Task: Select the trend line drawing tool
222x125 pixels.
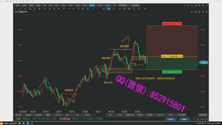Action: click(x=20, y=9)
